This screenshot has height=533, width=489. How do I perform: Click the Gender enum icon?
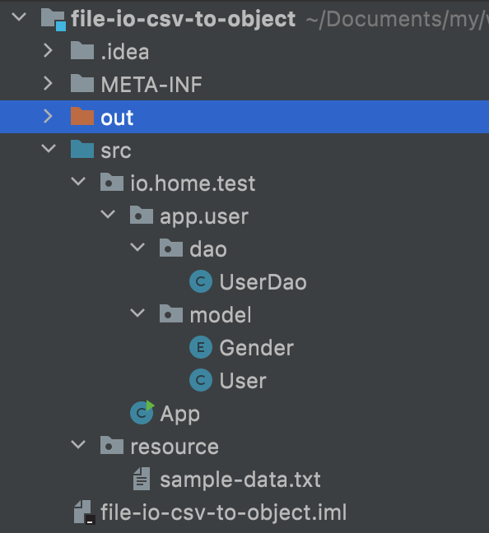(x=201, y=347)
